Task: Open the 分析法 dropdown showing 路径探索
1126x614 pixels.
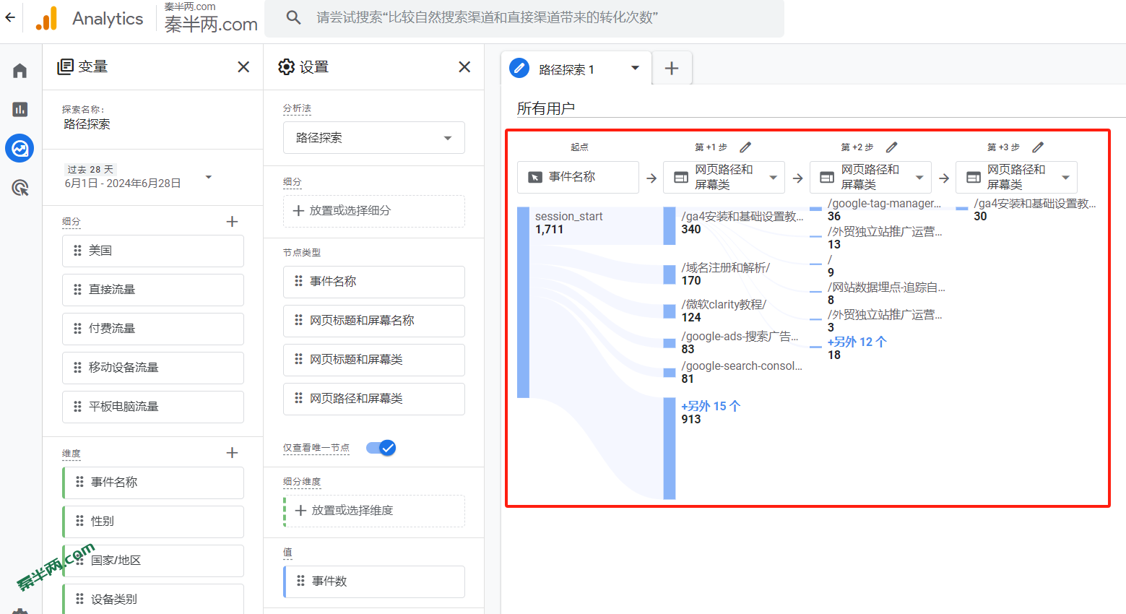Action: [x=373, y=137]
